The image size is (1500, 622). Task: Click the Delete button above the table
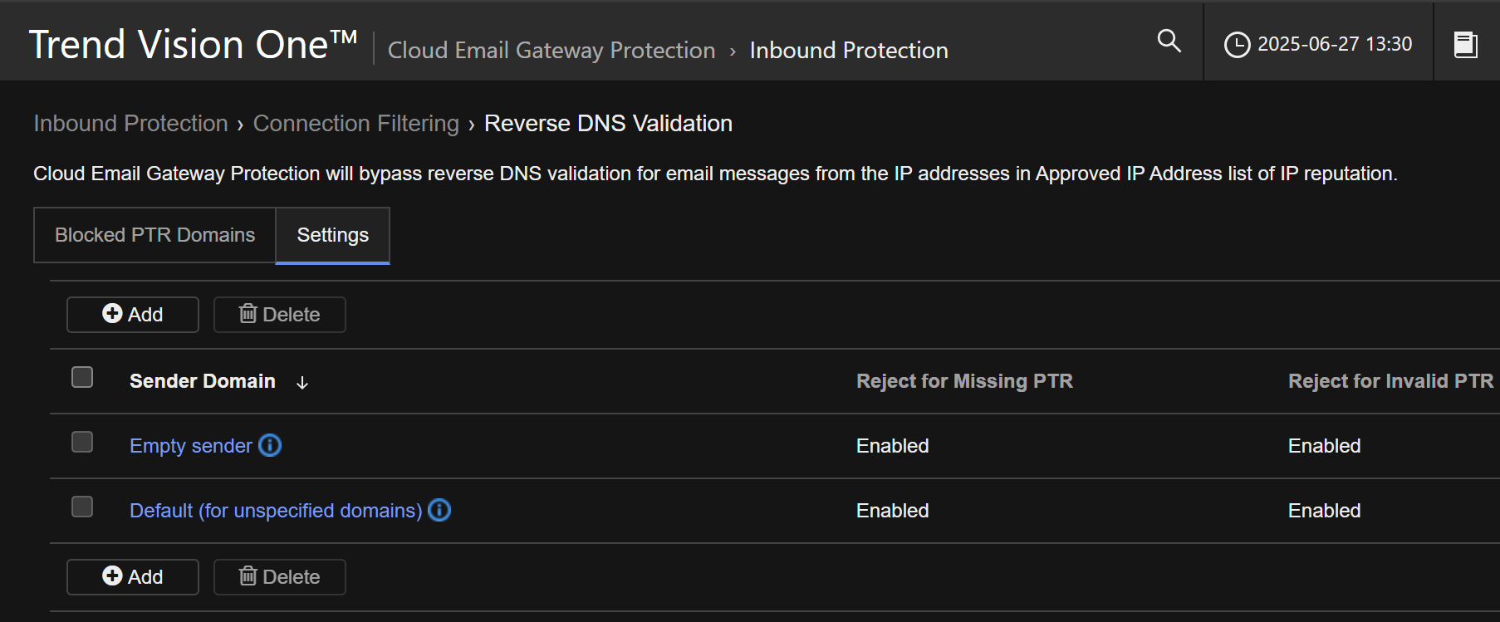280,315
